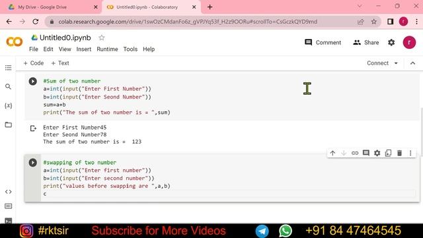Close the Untitled0.ipynb browser tab
Viewport: 423px width, 238px height.
click(194, 7)
